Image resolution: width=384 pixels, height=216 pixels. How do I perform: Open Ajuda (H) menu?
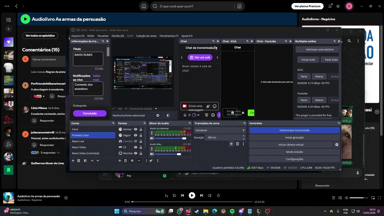point(187,36)
